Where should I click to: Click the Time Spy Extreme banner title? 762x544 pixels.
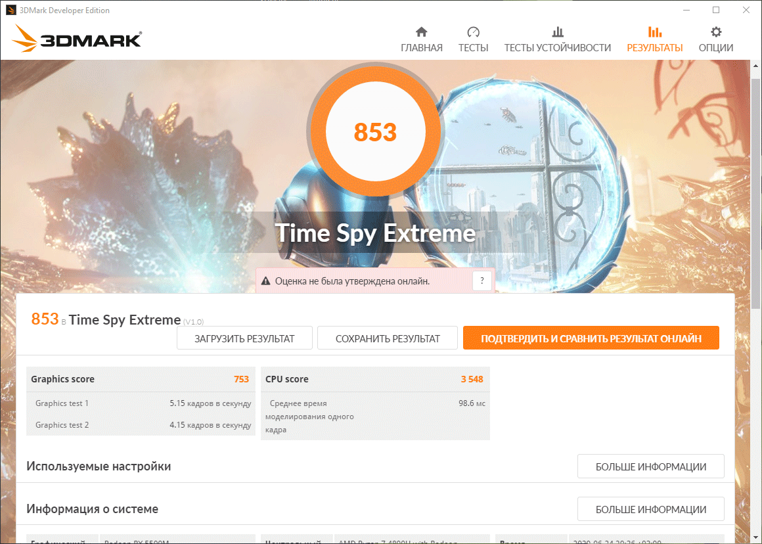coord(375,233)
